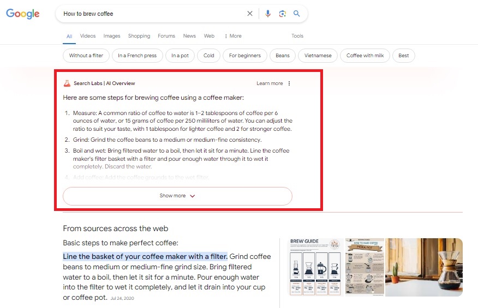Apply the 'In a French press' chip
This screenshot has height=308, width=478.
point(137,56)
